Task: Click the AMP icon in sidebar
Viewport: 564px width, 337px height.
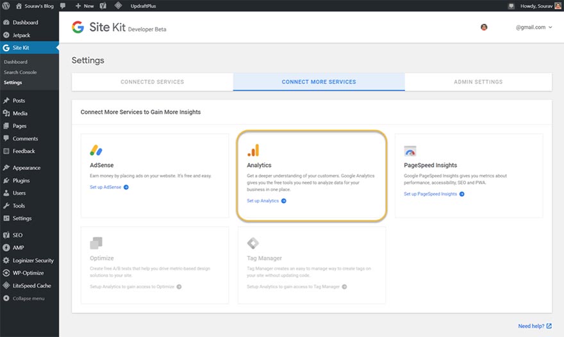Action: (6, 247)
